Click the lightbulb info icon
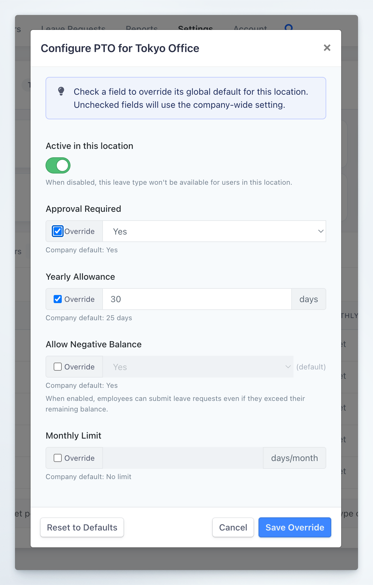 tap(61, 91)
